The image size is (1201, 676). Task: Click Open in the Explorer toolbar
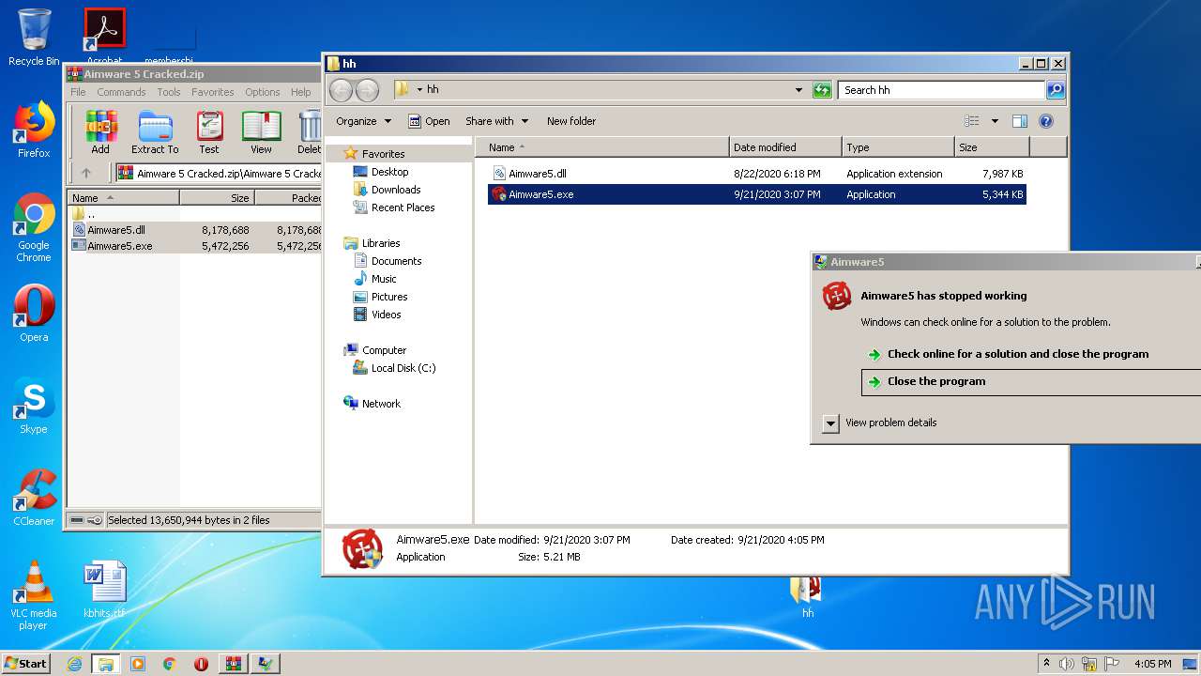pos(429,121)
